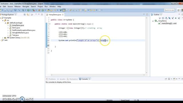The height and width of the screenshot is (103, 183).
Task: Click the Open Task icon
Action: tap(51, 10)
